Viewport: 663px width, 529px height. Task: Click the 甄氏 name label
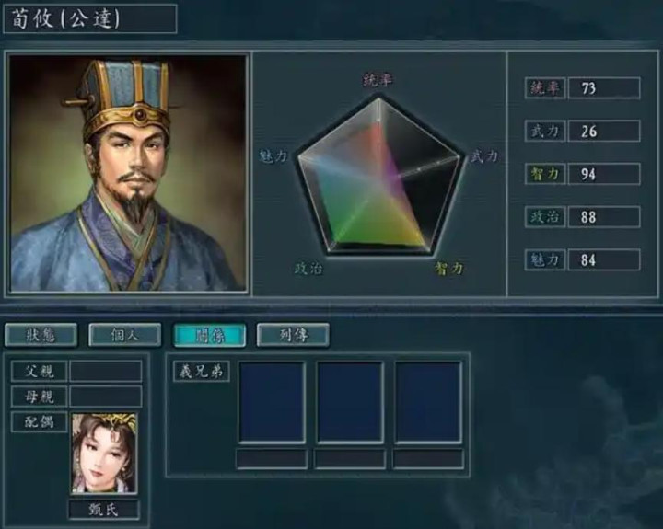104,510
